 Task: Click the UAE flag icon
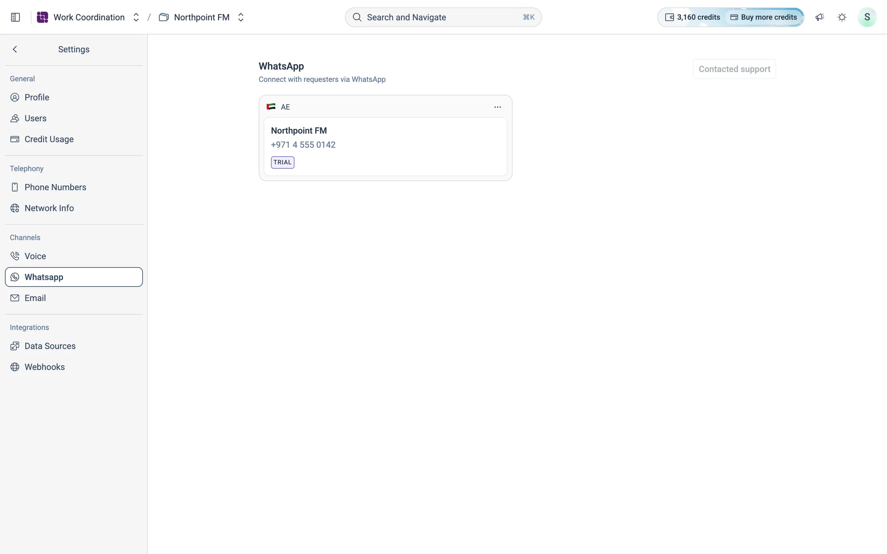pyautogui.click(x=271, y=106)
